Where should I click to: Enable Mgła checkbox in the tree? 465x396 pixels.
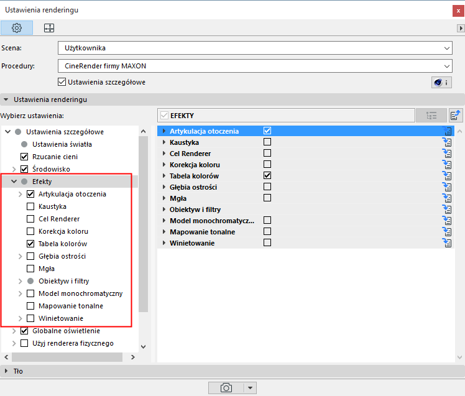point(30,269)
